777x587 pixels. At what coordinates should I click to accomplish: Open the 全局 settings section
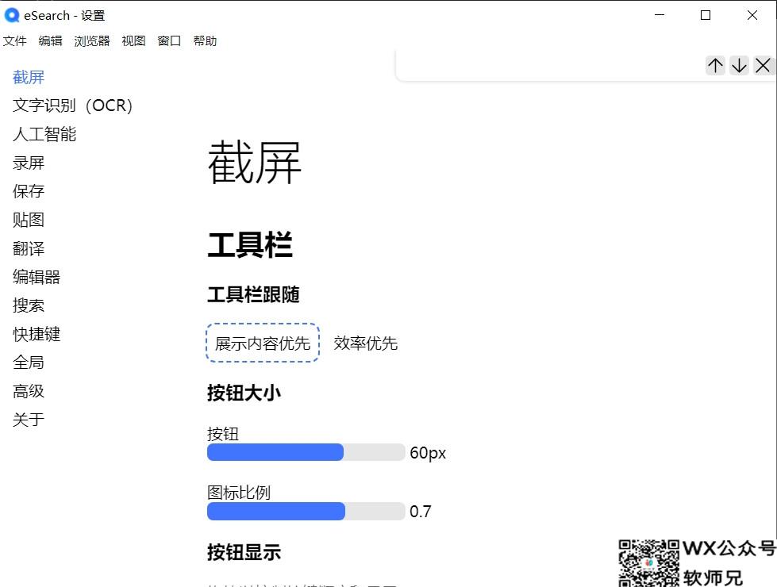click(29, 363)
